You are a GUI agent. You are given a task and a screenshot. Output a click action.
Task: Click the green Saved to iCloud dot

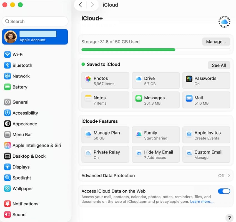(83, 64)
